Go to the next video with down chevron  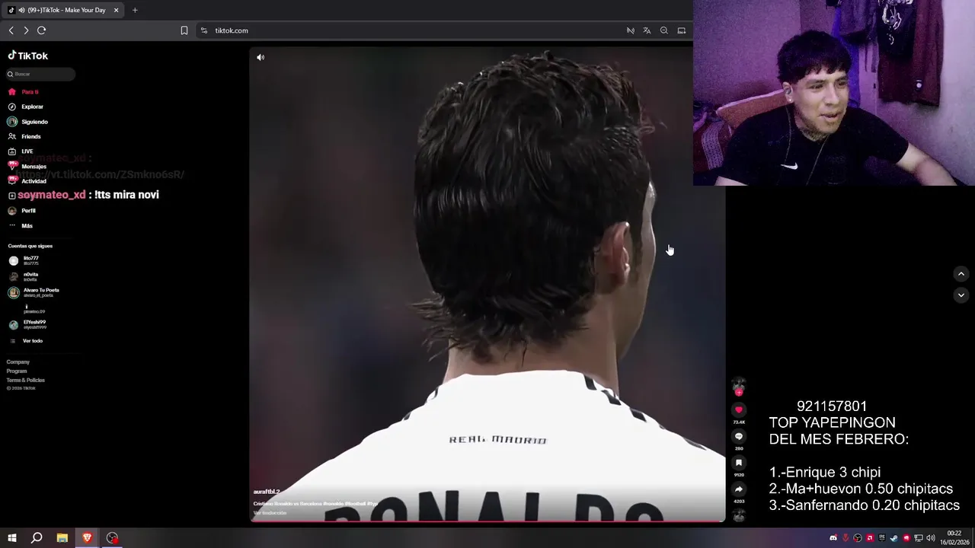(961, 295)
